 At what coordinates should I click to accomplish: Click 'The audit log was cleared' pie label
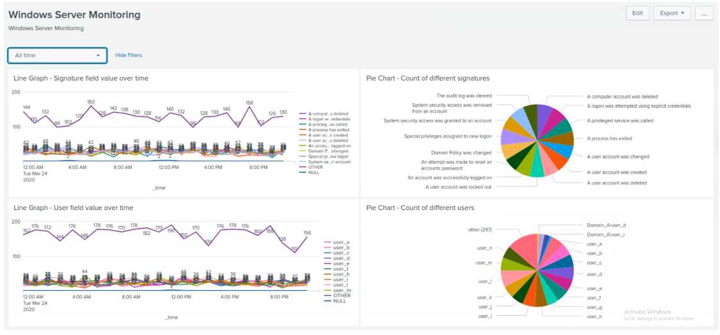tap(464, 96)
